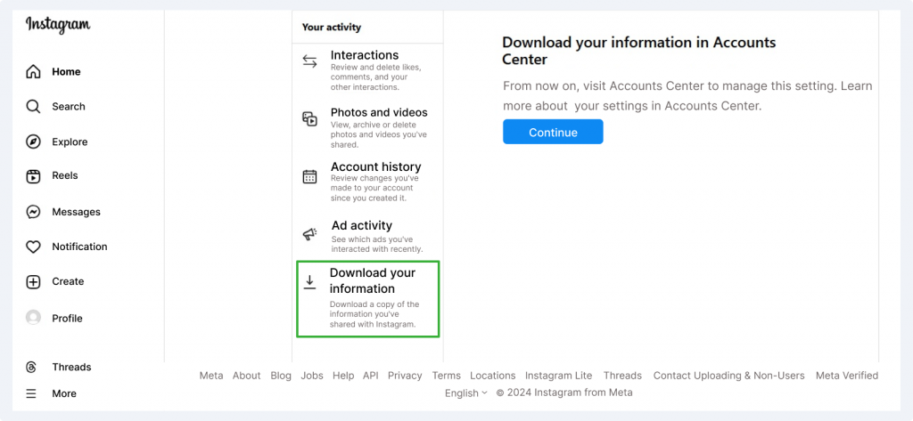Viewport: 913px width, 421px height.
Task: Open Explore compass icon
Action: 33,142
